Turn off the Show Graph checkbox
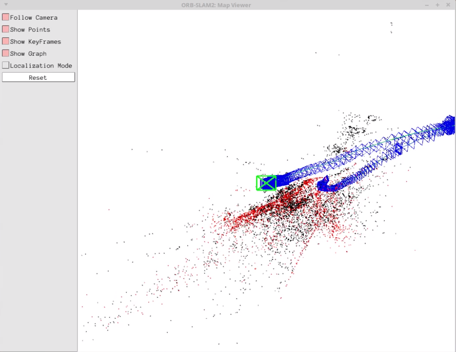Screen dimensions: 456x352 (6, 53)
